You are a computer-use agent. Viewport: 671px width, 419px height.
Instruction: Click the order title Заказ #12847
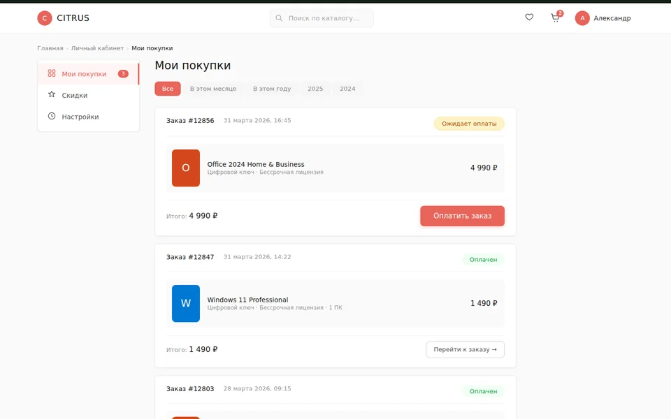click(x=190, y=257)
